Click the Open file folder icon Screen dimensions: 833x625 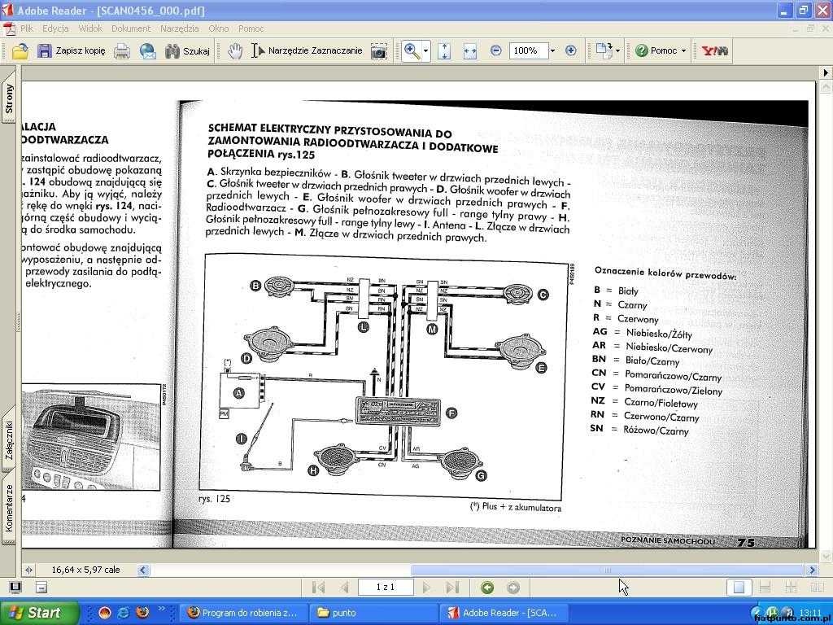point(20,51)
